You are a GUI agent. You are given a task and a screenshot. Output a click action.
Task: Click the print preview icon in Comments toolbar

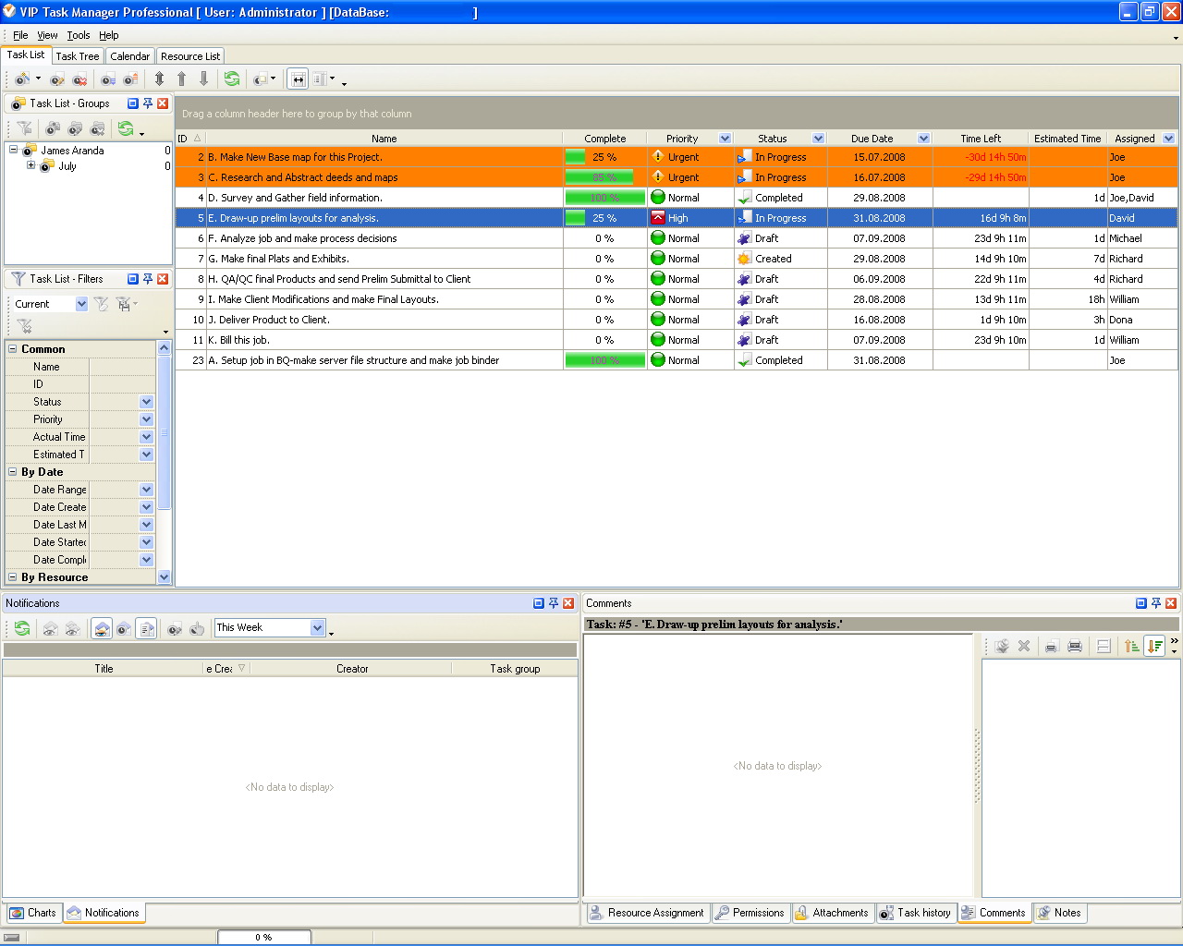[1051, 647]
